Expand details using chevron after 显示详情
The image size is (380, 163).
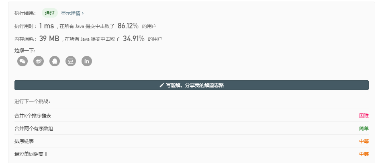click(83, 13)
